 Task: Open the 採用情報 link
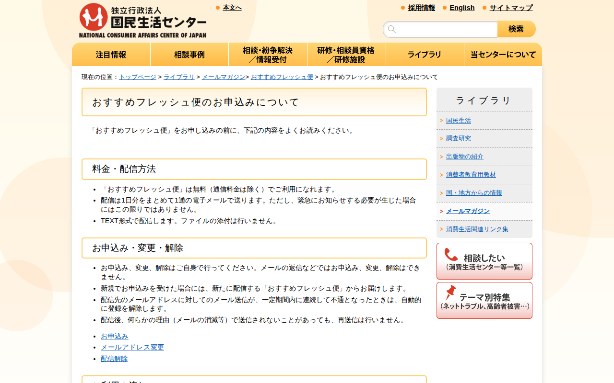(x=422, y=8)
